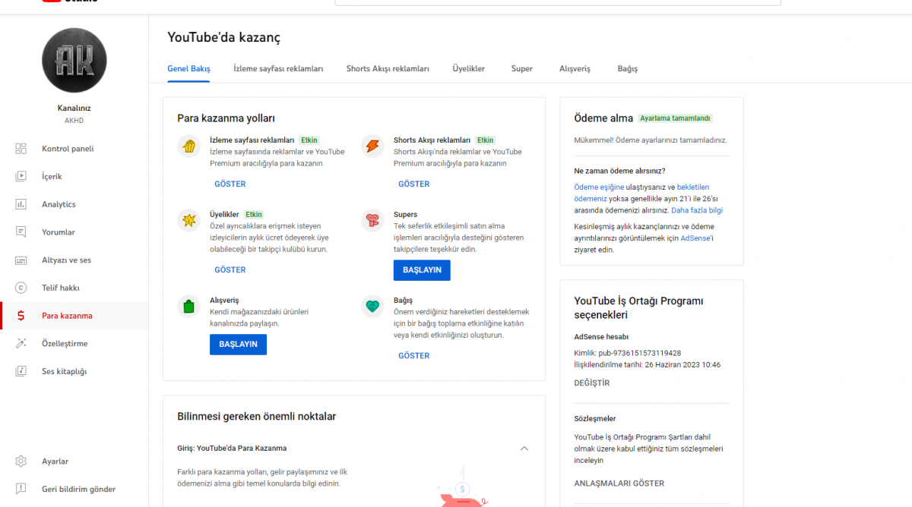The height and width of the screenshot is (507, 912).
Task: Click the Bilinmesi gereken önemli noktalar heading
Action: pos(257,417)
